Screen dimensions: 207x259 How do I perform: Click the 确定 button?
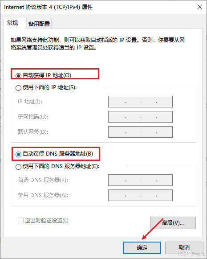click(142, 248)
